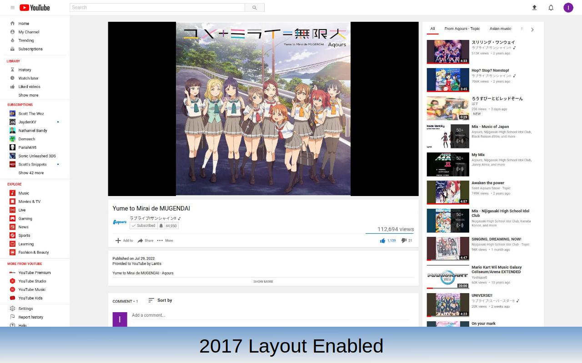Open SINGING, DREAMING, NOW! video title
This screenshot has width=582, height=363.
pyautogui.click(x=497, y=239)
